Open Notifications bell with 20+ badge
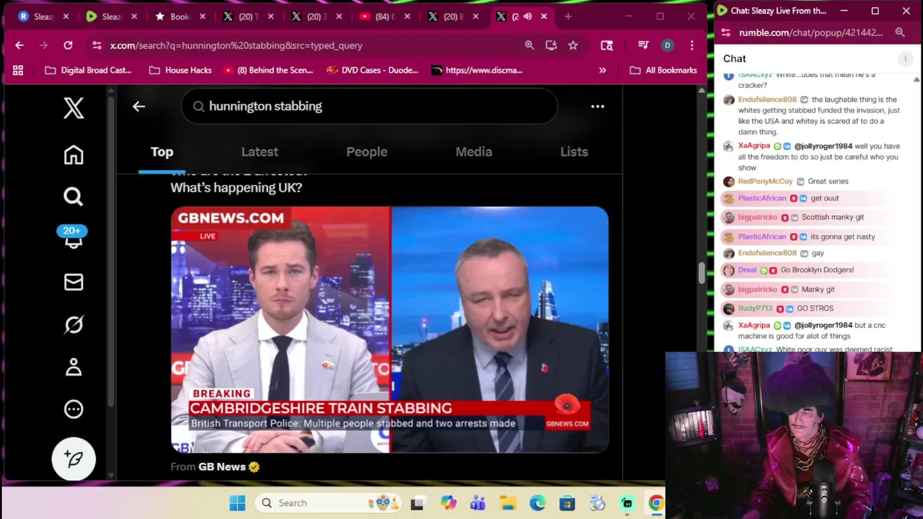923x519 pixels. [x=72, y=238]
